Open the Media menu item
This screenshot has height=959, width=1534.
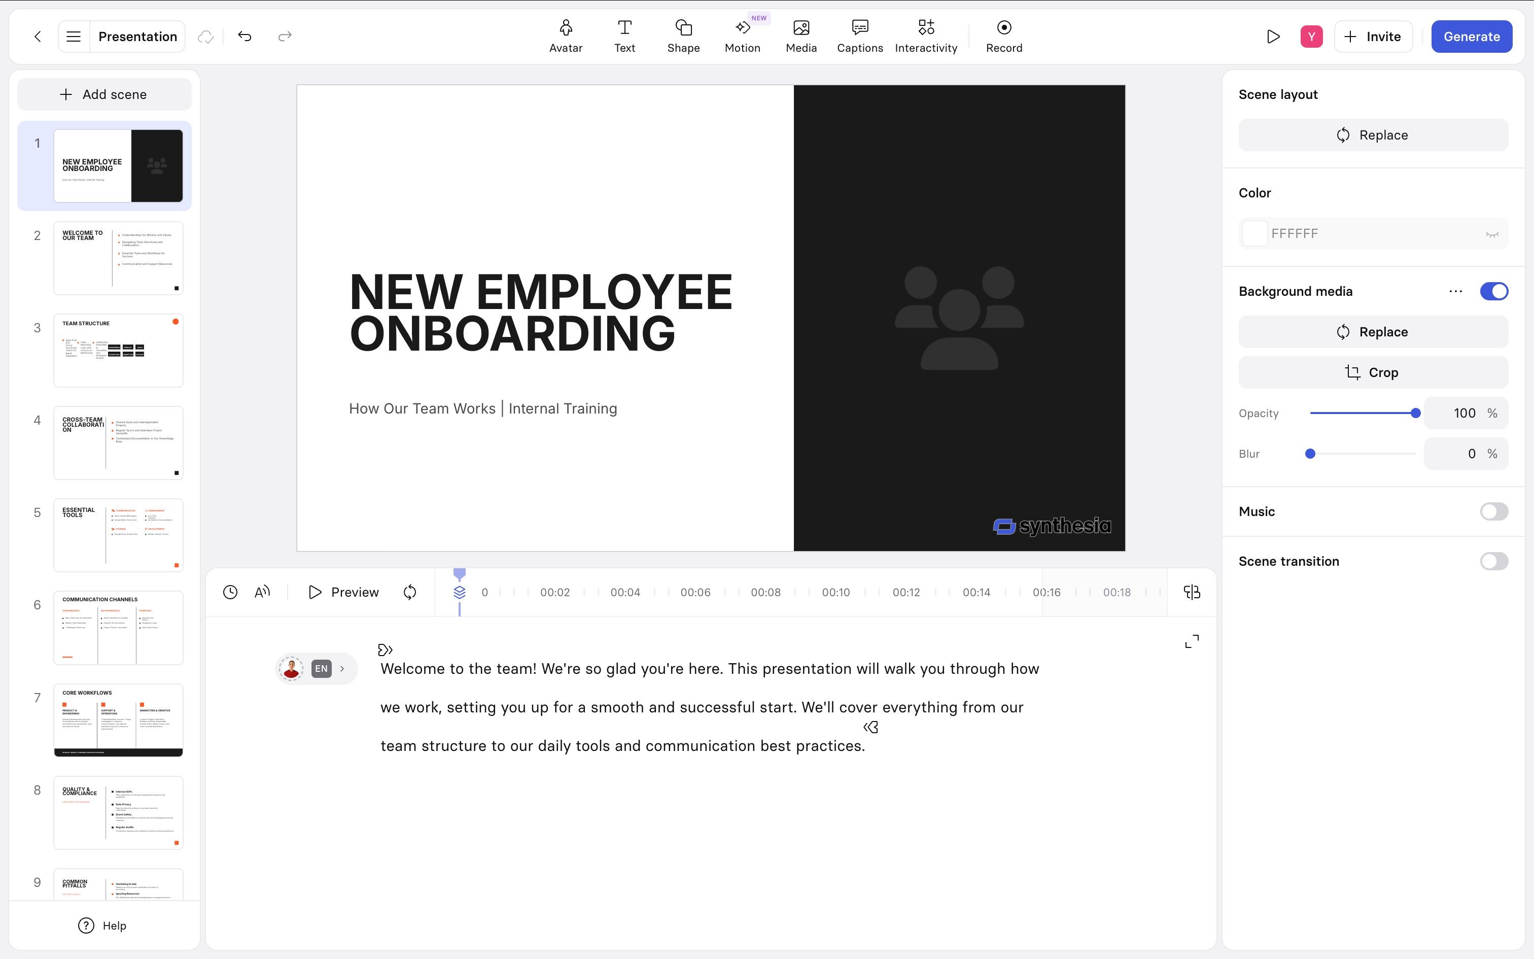(801, 36)
